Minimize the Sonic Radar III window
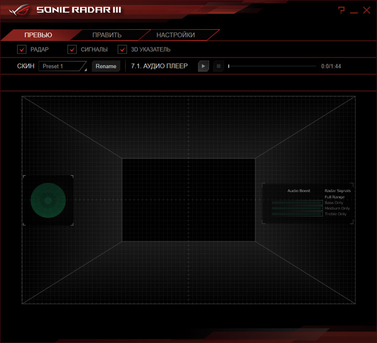 point(354,12)
